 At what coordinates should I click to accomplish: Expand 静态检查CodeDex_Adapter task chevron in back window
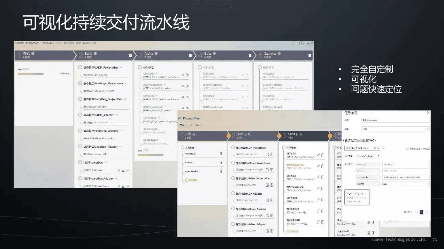coord(121,147)
